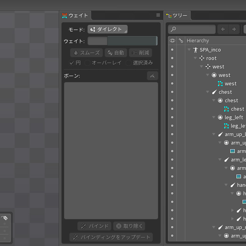This screenshot has height=246, width=246.
Task: Toggle the 円 checkbox
Action: click(x=71, y=63)
